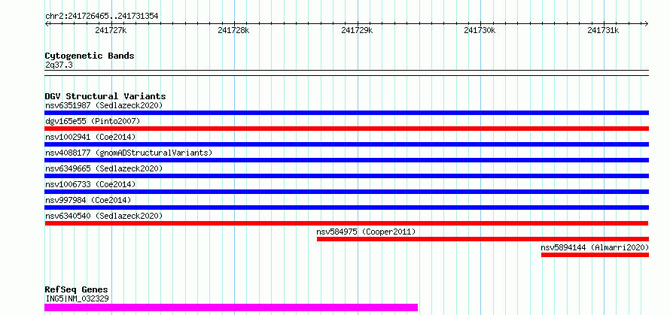Open the nsv6340540 (Sedlazeck2020) red bar
This screenshot has width=670, height=315.
tap(346, 223)
